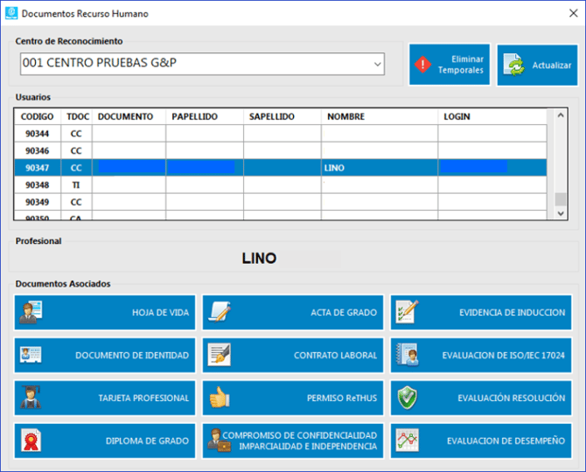Open the ACTA DE GRADO document

click(x=293, y=313)
